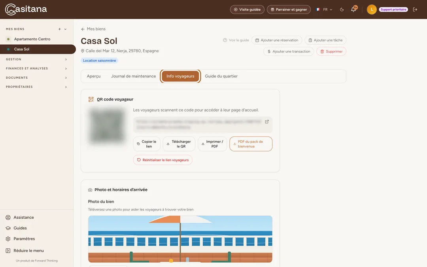Open Paramètres settings
Screen dimensions: 427x267
point(21,239)
